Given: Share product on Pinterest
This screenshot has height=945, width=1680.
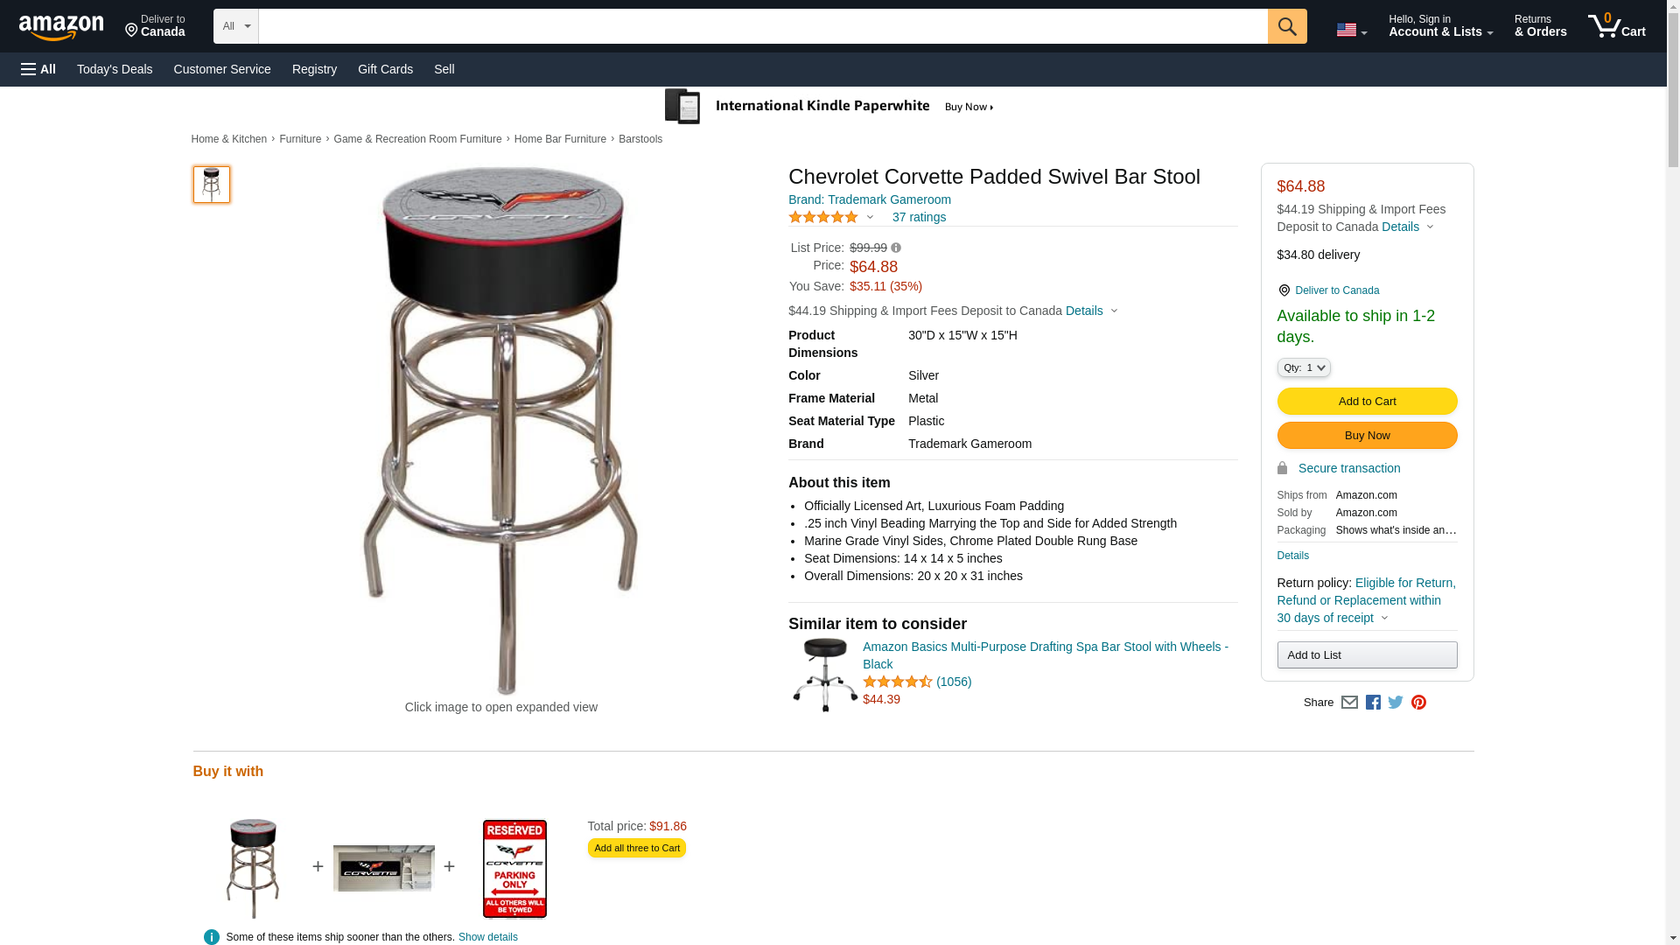Looking at the screenshot, I should (x=1418, y=703).
